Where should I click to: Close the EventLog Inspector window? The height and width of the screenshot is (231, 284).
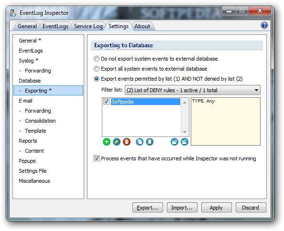point(260,11)
